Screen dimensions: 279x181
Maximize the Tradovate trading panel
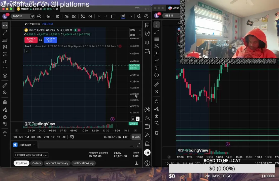click(x=138, y=145)
